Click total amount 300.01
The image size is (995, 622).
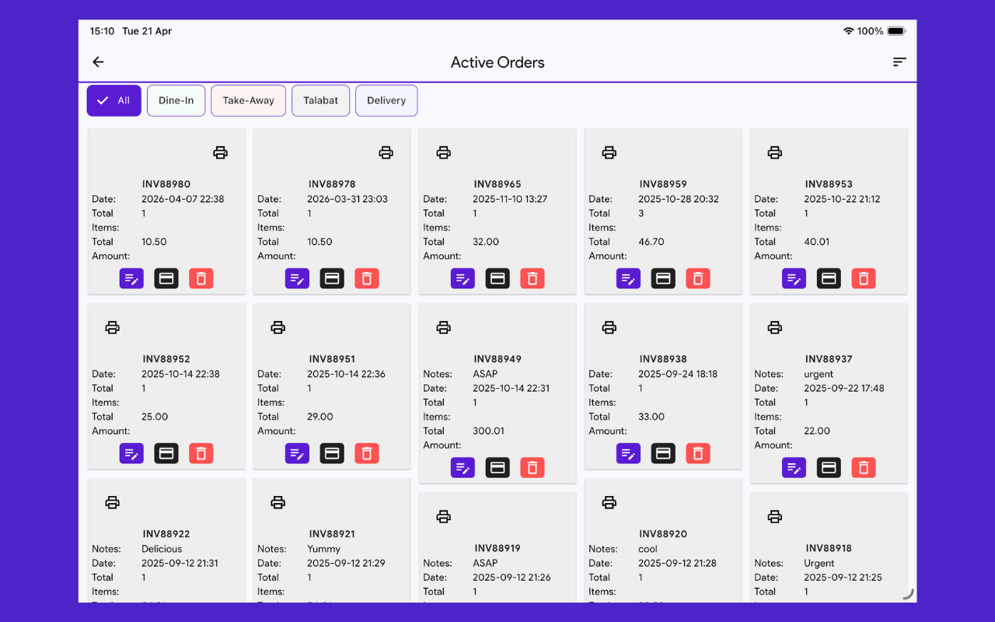tap(488, 431)
